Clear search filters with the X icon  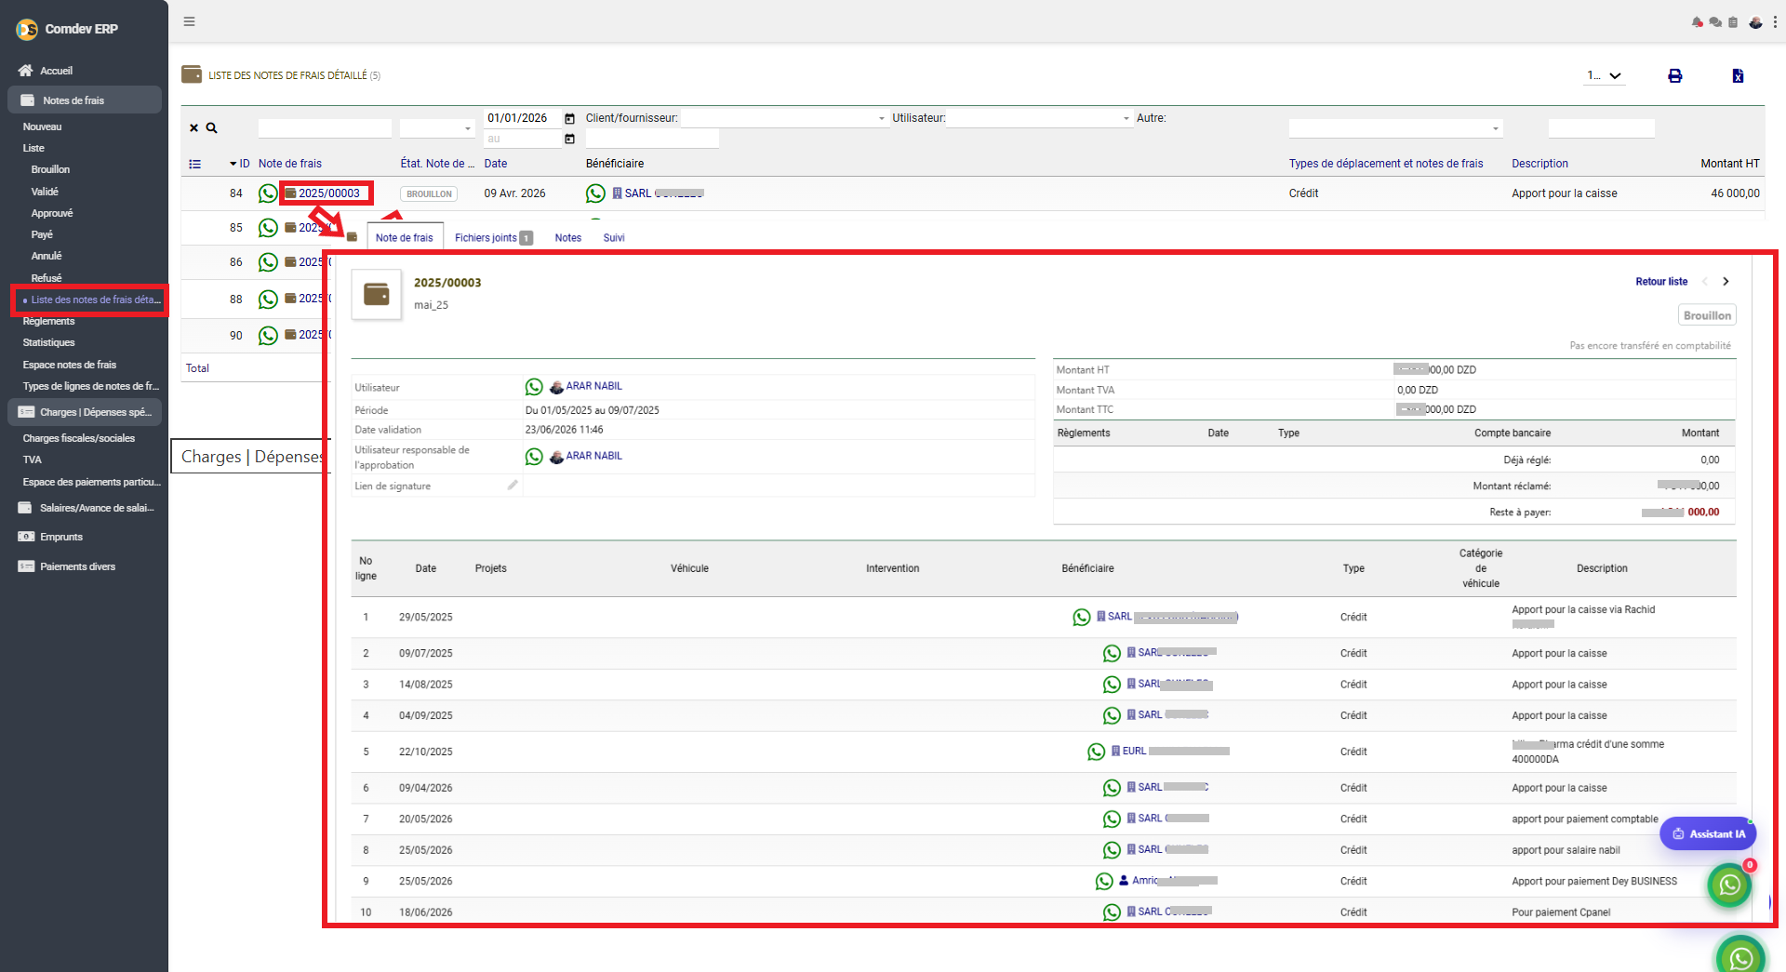[193, 128]
